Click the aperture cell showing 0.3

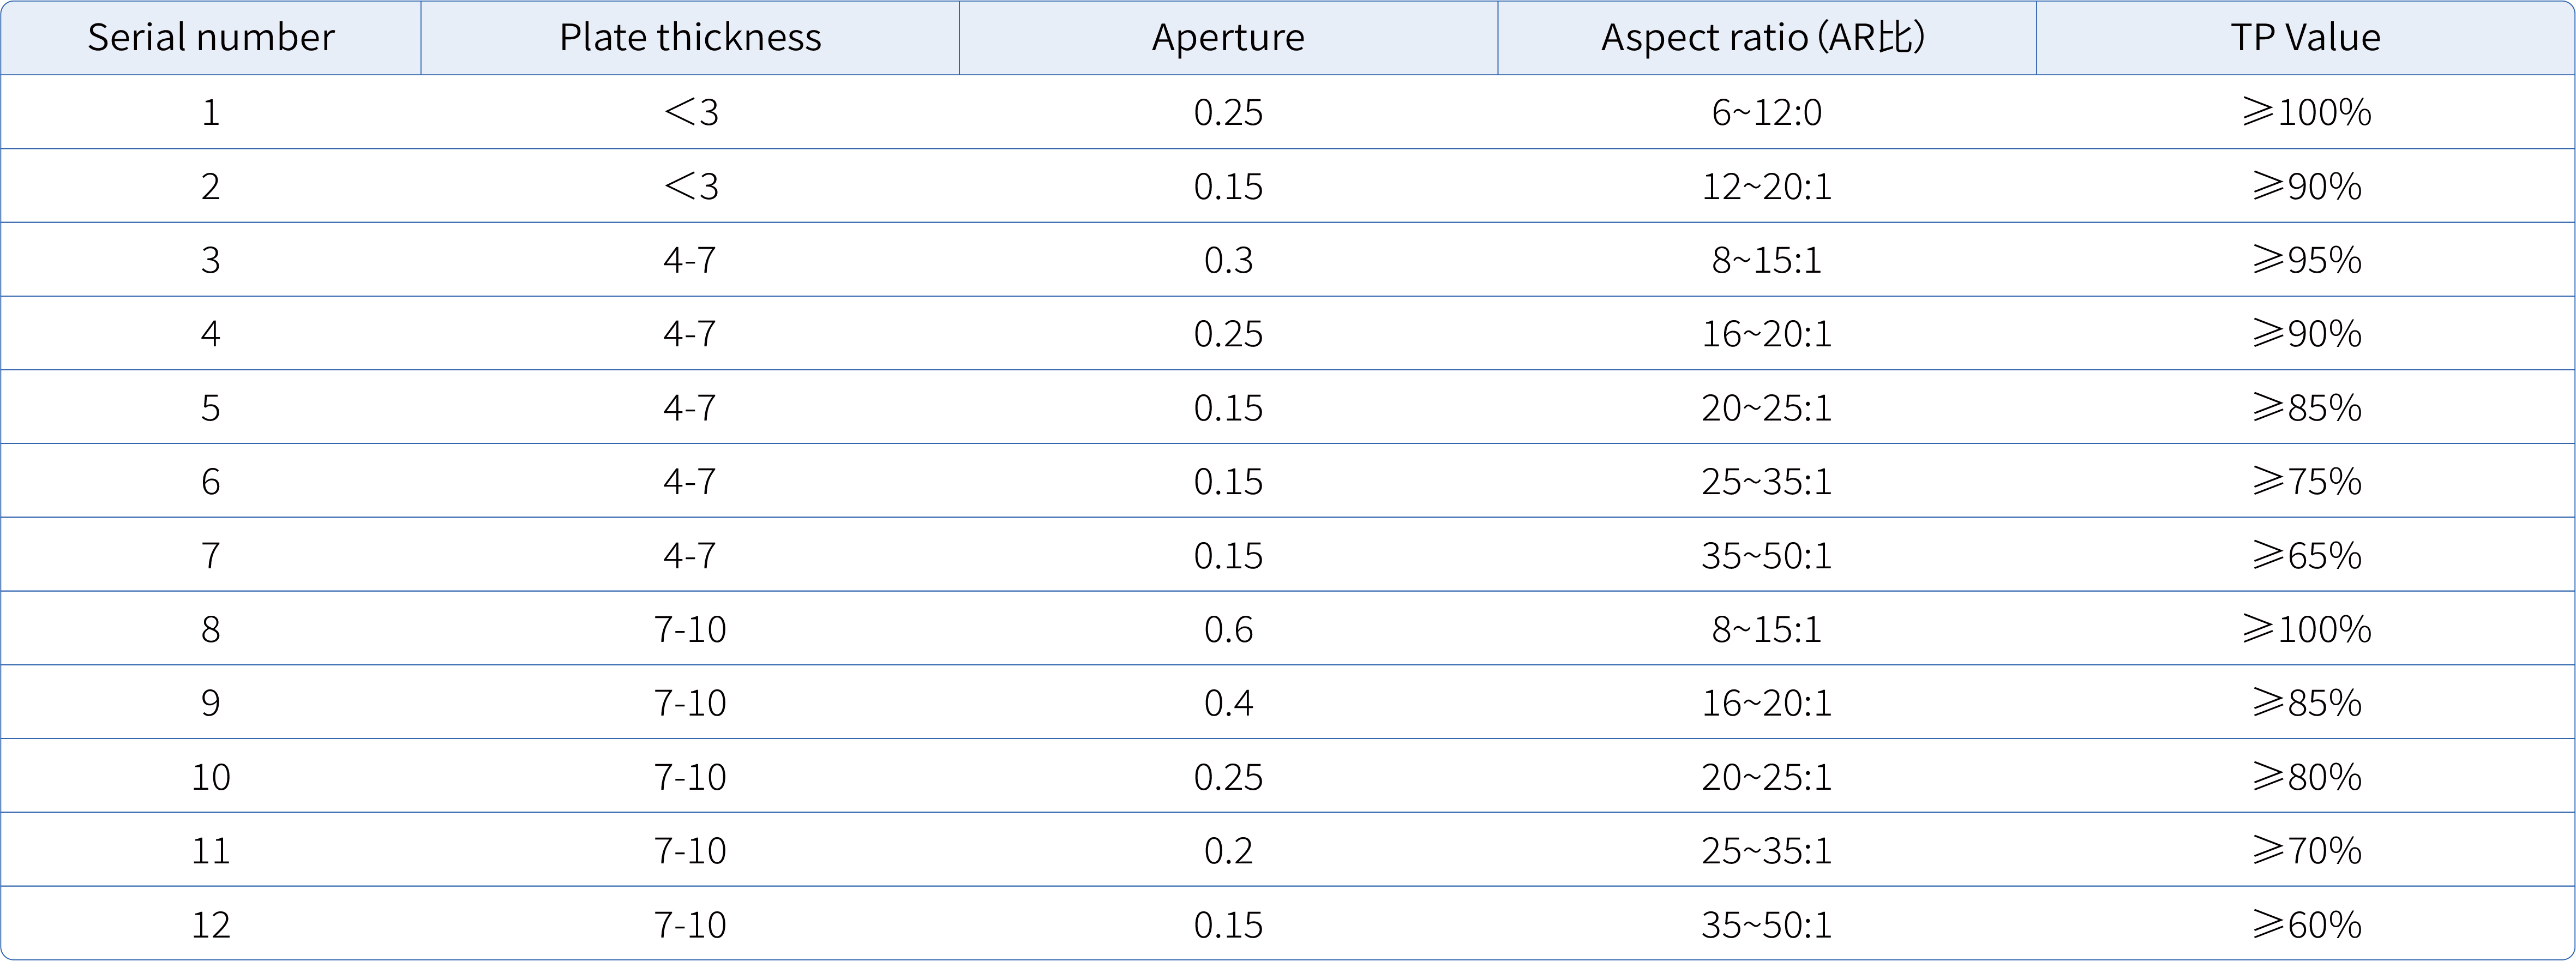1228,260
